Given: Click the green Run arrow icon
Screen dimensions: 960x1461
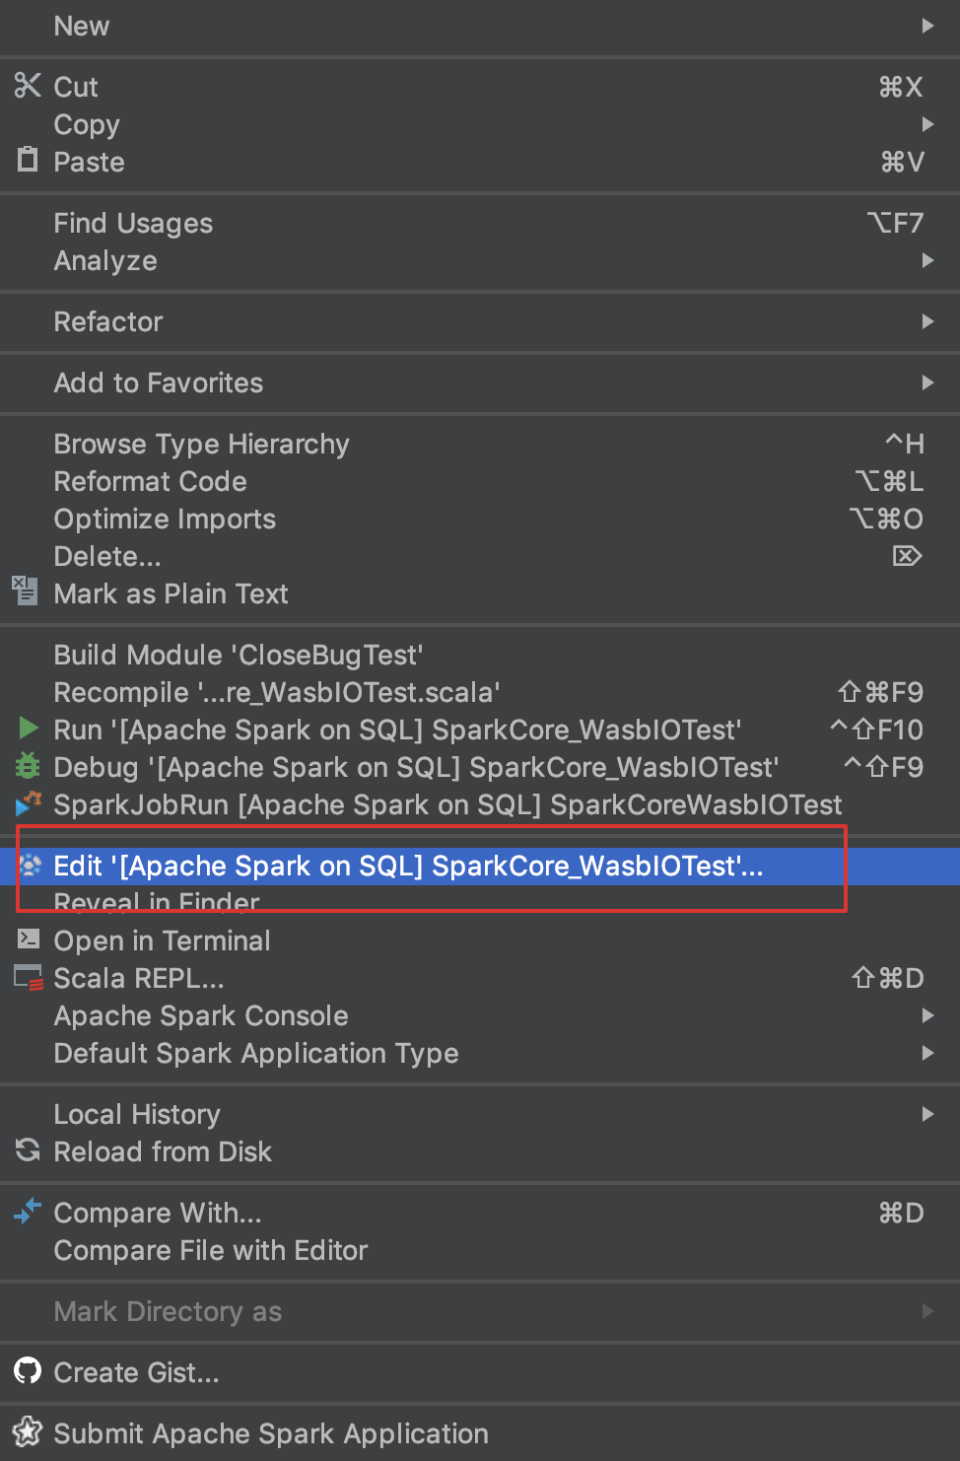Looking at the screenshot, I should pyautogui.click(x=27, y=730).
